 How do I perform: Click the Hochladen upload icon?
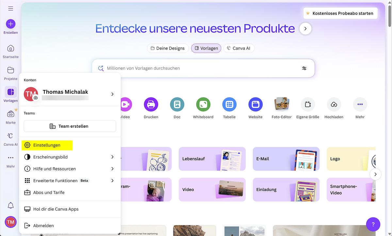(x=334, y=105)
